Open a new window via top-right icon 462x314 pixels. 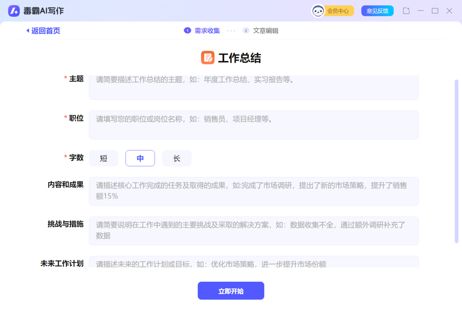point(406,11)
